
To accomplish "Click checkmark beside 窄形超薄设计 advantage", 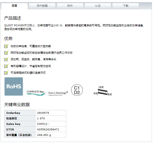I will tap(6, 66).
